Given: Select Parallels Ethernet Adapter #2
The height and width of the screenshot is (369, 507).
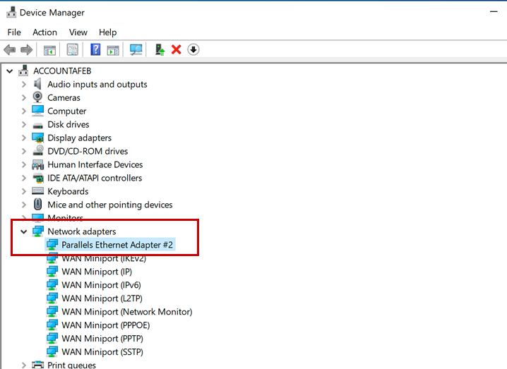Looking at the screenshot, I should (x=117, y=245).
